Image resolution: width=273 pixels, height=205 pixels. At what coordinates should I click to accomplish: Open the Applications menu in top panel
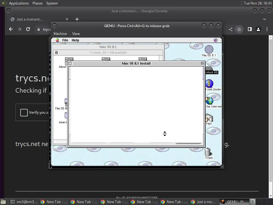point(19,3)
